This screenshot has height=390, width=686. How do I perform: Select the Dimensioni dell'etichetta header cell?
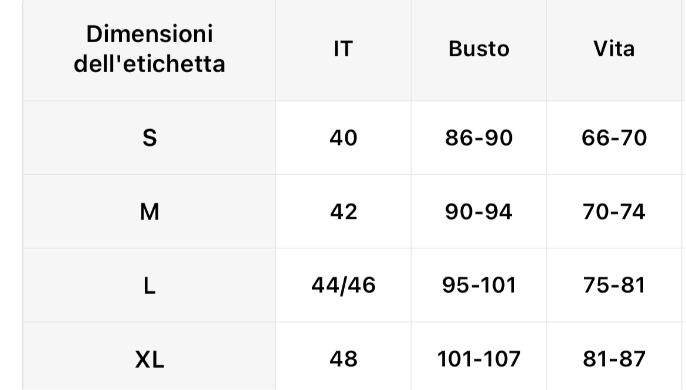149,49
